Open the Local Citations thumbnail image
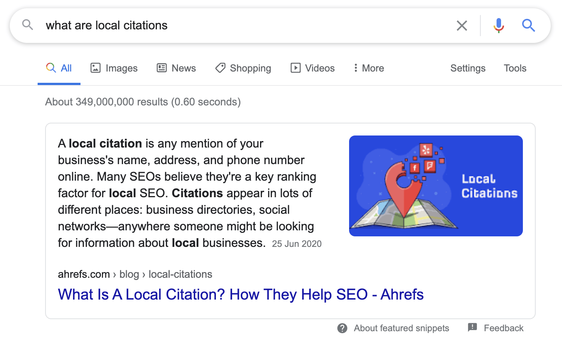This screenshot has width=562, height=344. 436,186
